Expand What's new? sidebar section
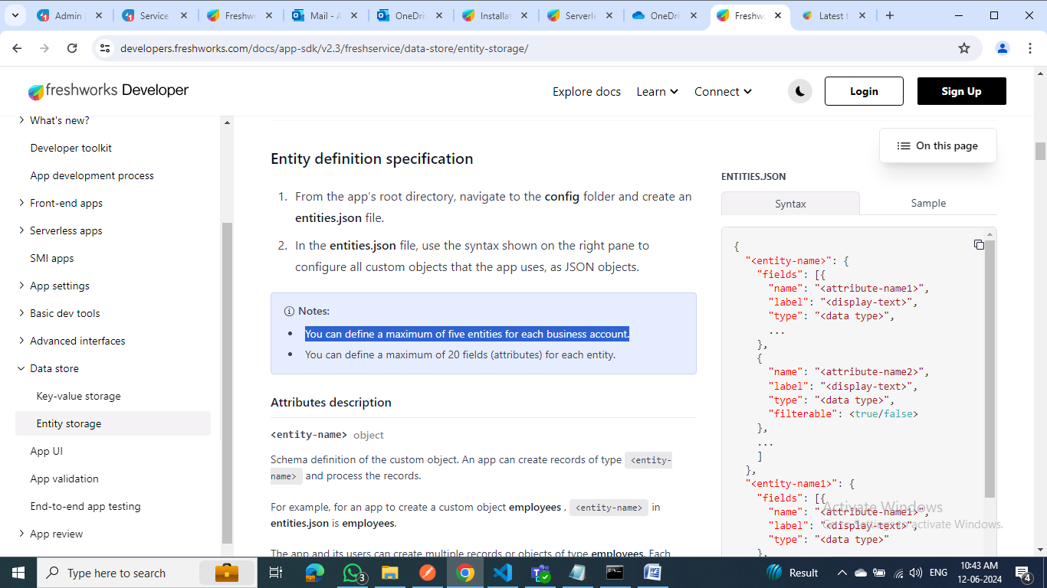The image size is (1047, 588). 21,120
